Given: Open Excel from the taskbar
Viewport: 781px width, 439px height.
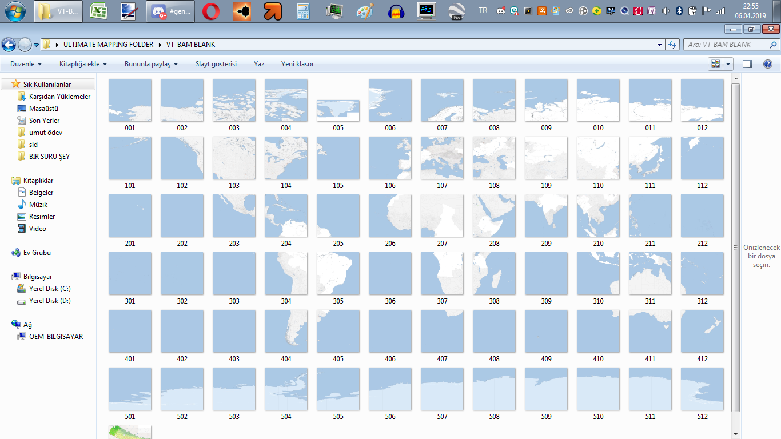Looking at the screenshot, I should 99,11.
